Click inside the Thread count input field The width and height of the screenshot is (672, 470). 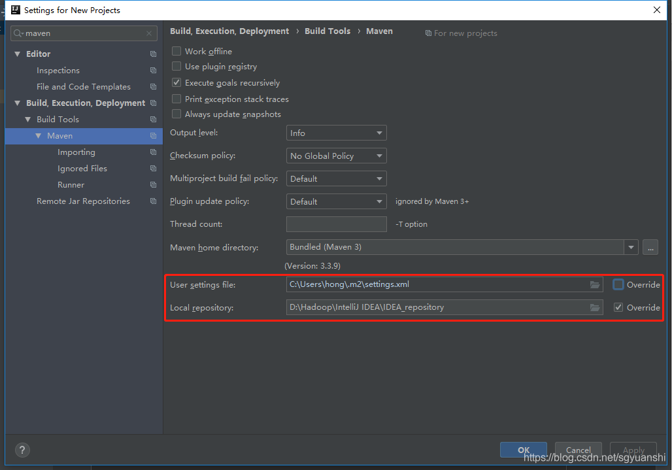(x=336, y=224)
